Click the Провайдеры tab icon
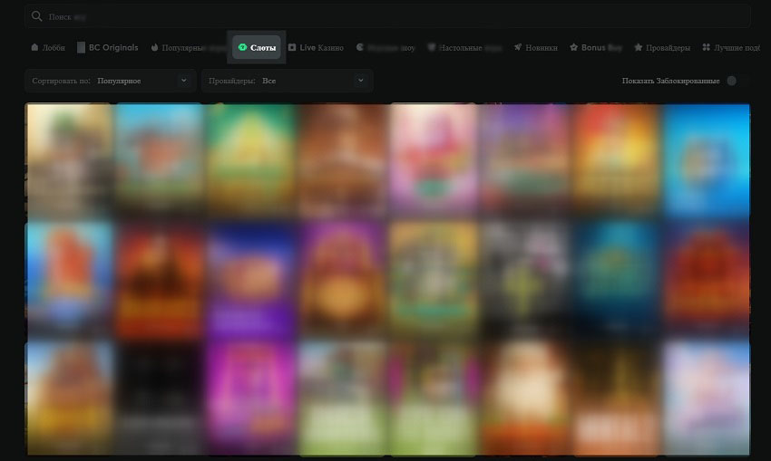 [x=639, y=47]
